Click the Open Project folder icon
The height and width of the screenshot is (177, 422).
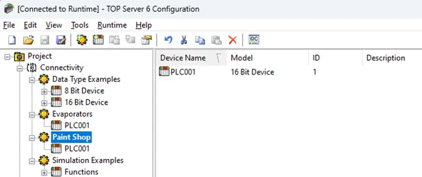pyautogui.click(x=28, y=40)
